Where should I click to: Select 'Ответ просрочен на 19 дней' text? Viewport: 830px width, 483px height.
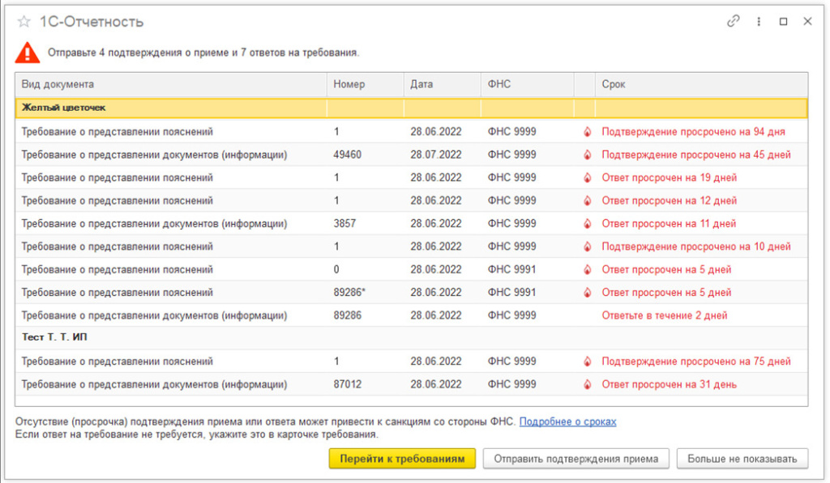pos(669,177)
